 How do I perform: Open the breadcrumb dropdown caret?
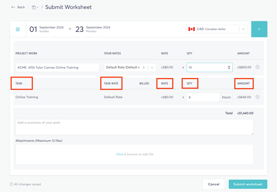coord(38,7)
